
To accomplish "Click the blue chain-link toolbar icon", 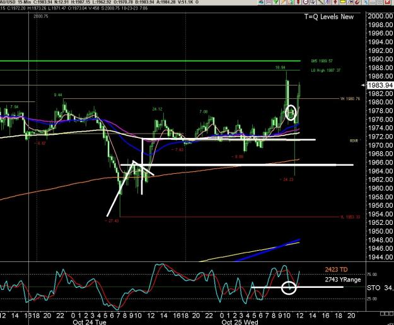I will coord(366,2).
